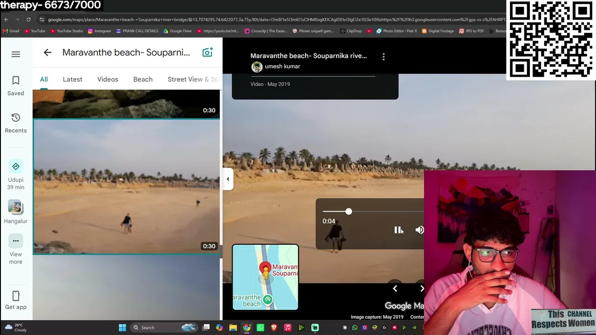Open File Explorer from the taskbar
This screenshot has height=335, width=596.
point(233,328)
